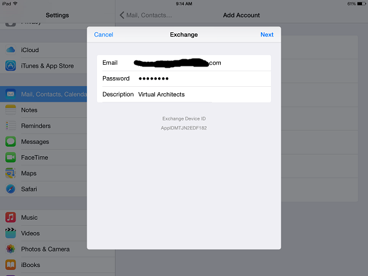This screenshot has width=368, height=276.
Task: Tap the Exchange Device ID label
Action: (x=184, y=119)
